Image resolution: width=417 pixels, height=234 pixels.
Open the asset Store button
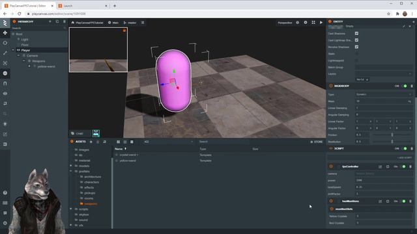(x=317, y=142)
